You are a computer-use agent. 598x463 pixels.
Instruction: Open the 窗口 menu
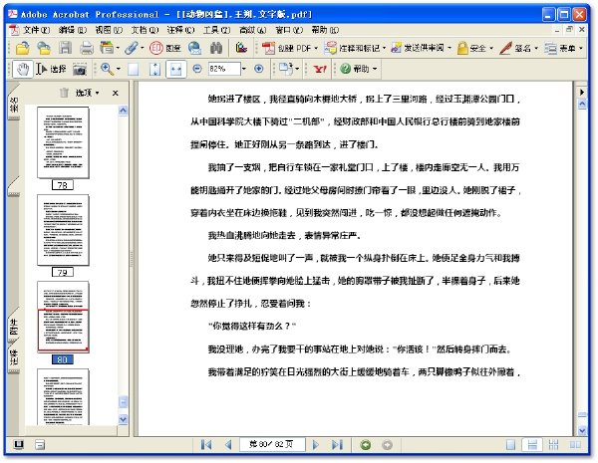[289, 30]
